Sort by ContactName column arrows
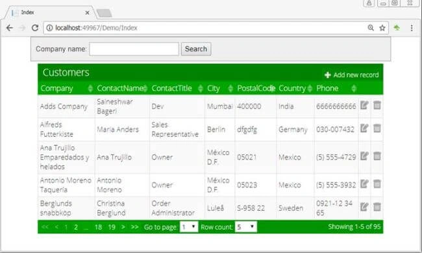The image size is (422, 253). click(x=145, y=88)
